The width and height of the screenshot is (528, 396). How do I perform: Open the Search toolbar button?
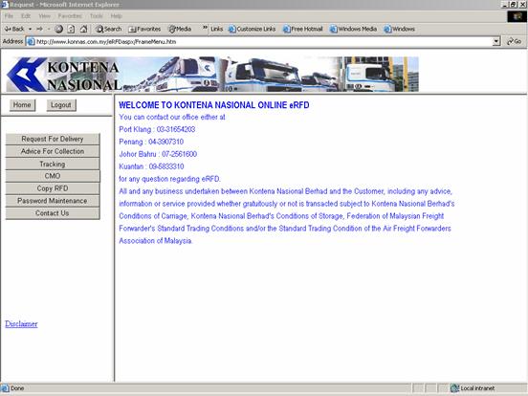[108, 29]
